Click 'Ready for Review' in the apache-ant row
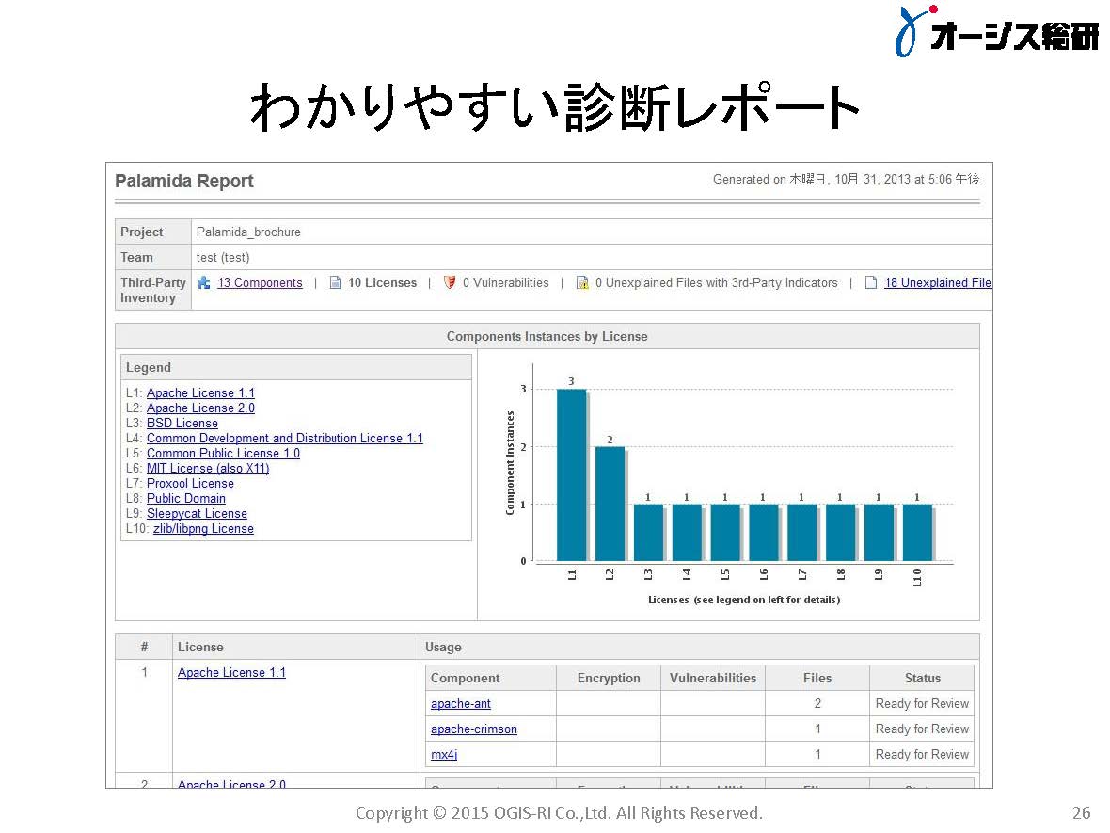The height and width of the screenshot is (833, 1110). [x=922, y=703]
